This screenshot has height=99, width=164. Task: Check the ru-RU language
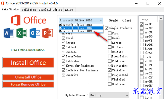[x=142, y=28]
